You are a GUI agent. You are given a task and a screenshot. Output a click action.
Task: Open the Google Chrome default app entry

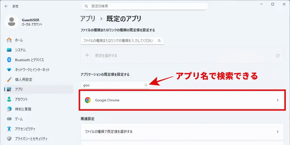click(182, 100)
